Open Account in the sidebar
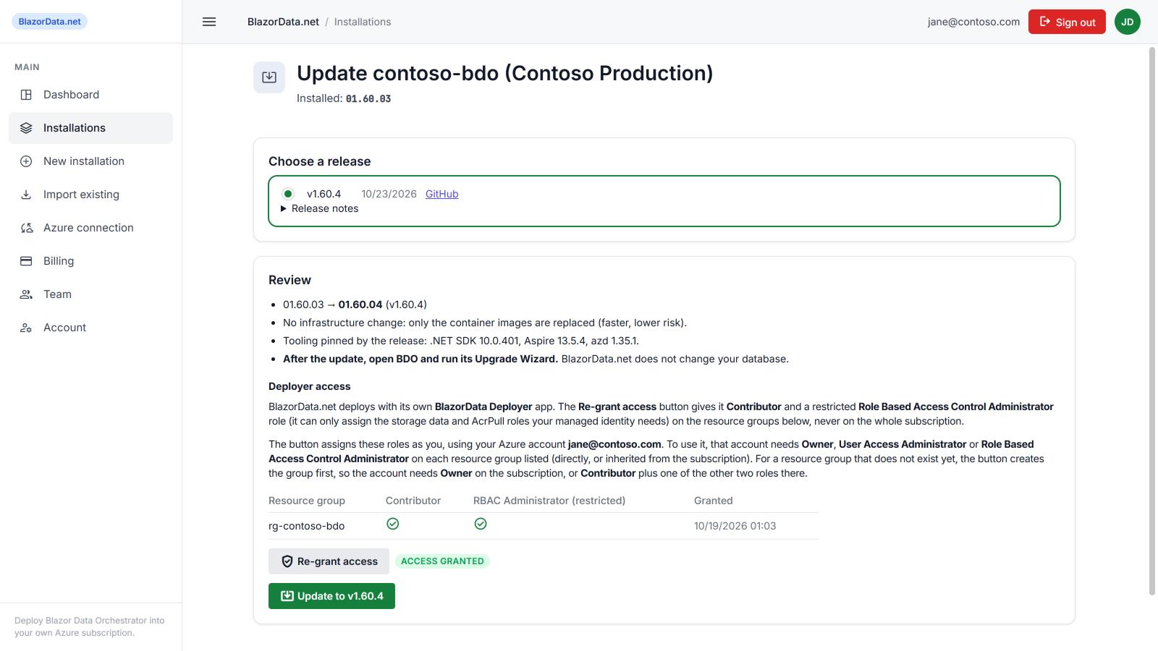The image size is (1158, 651). [90, 328]
